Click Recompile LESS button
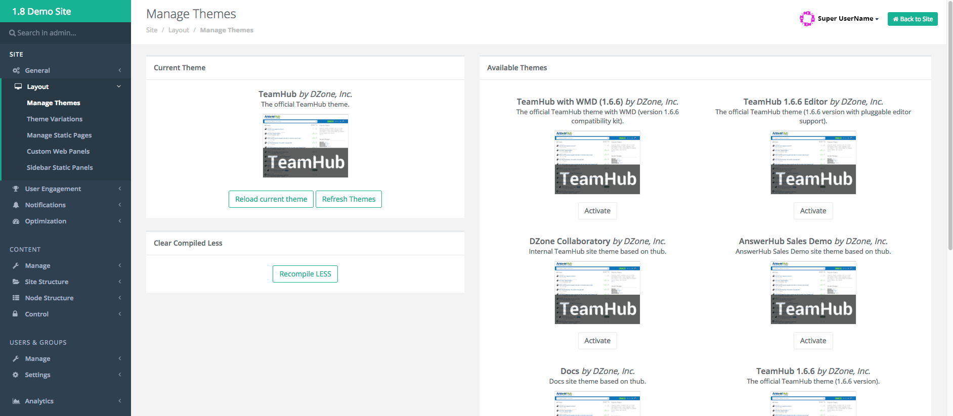Viewport: 953px width, 416px height. [x=305, y=274]
